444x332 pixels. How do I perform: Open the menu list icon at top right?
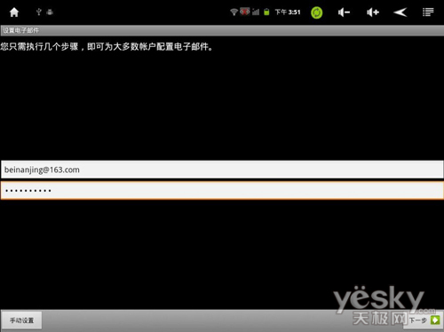428,12
